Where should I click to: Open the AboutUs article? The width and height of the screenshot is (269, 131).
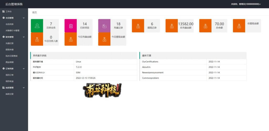click(146, 67)
